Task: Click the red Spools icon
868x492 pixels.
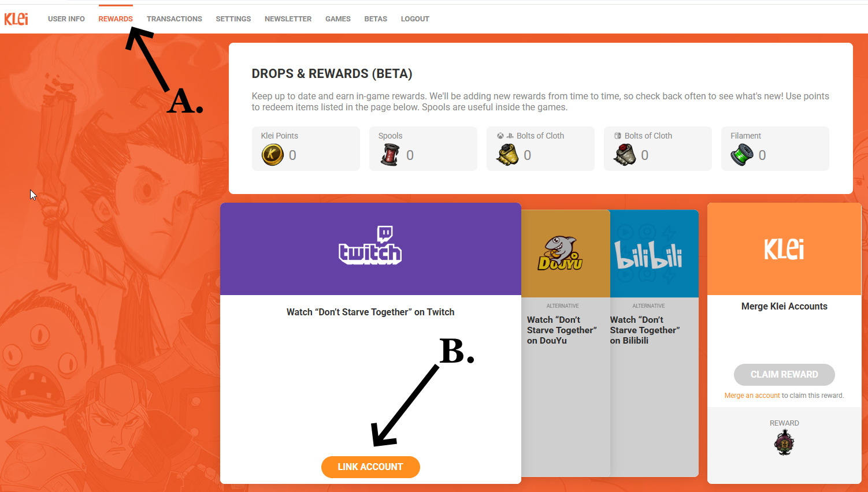Action: pyautogui.click(x=390, y=155)
